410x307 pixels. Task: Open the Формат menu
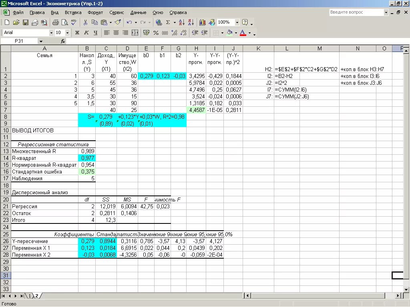[x=95, y=12]
